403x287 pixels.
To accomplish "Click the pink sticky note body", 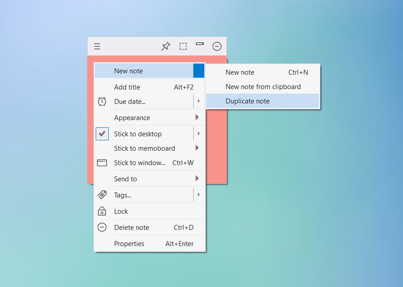I will point(216,147).
